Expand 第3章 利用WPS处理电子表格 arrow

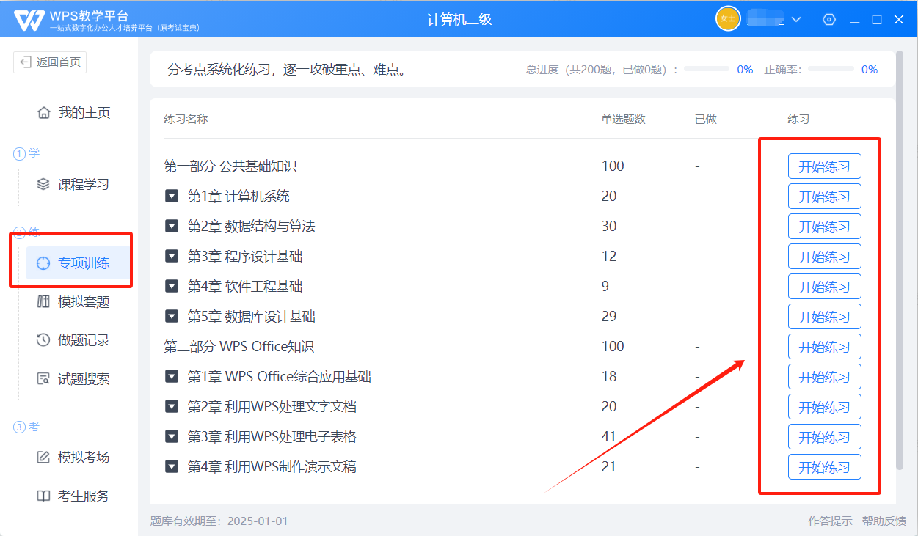pos(172,437)
